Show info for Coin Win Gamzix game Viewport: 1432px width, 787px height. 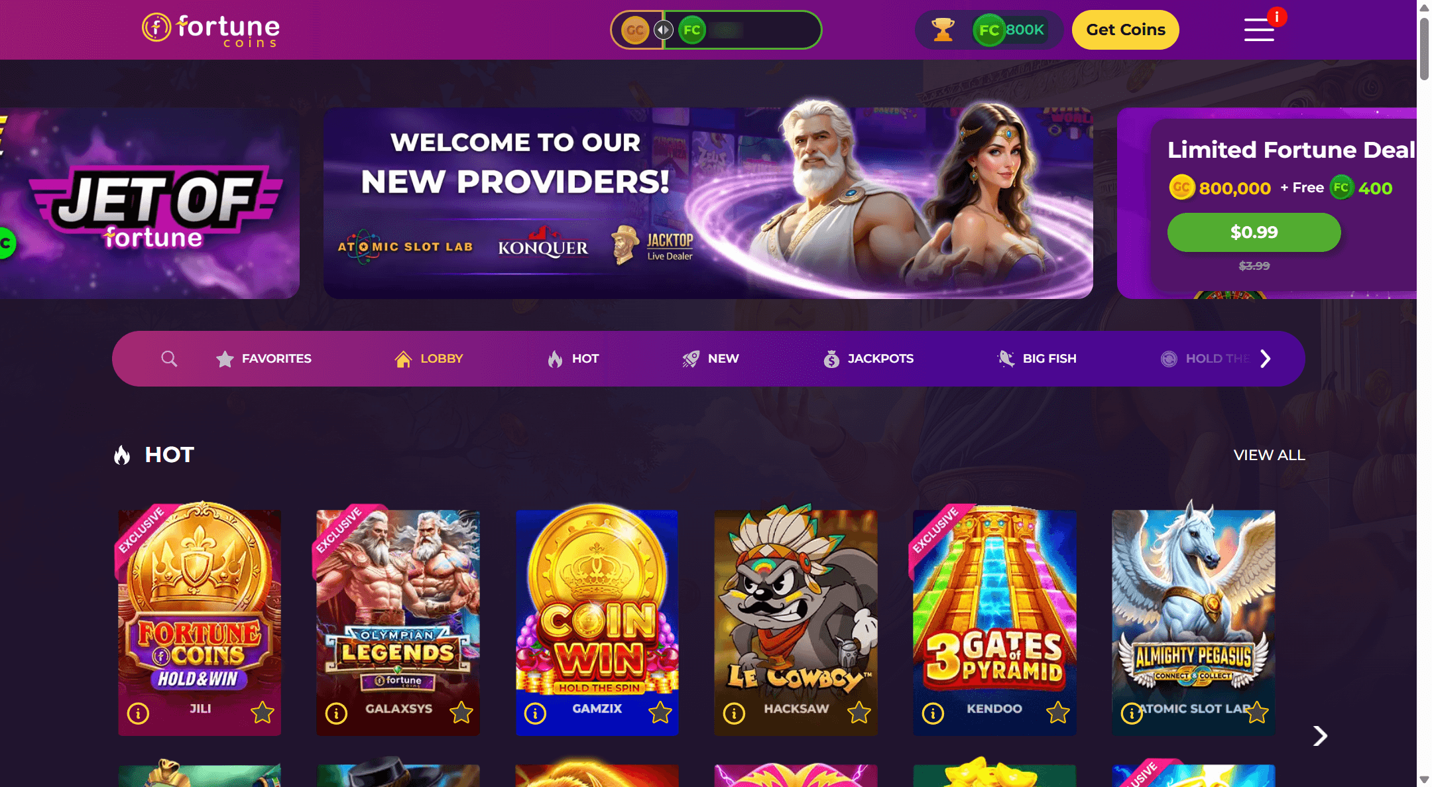click(535, 713)
